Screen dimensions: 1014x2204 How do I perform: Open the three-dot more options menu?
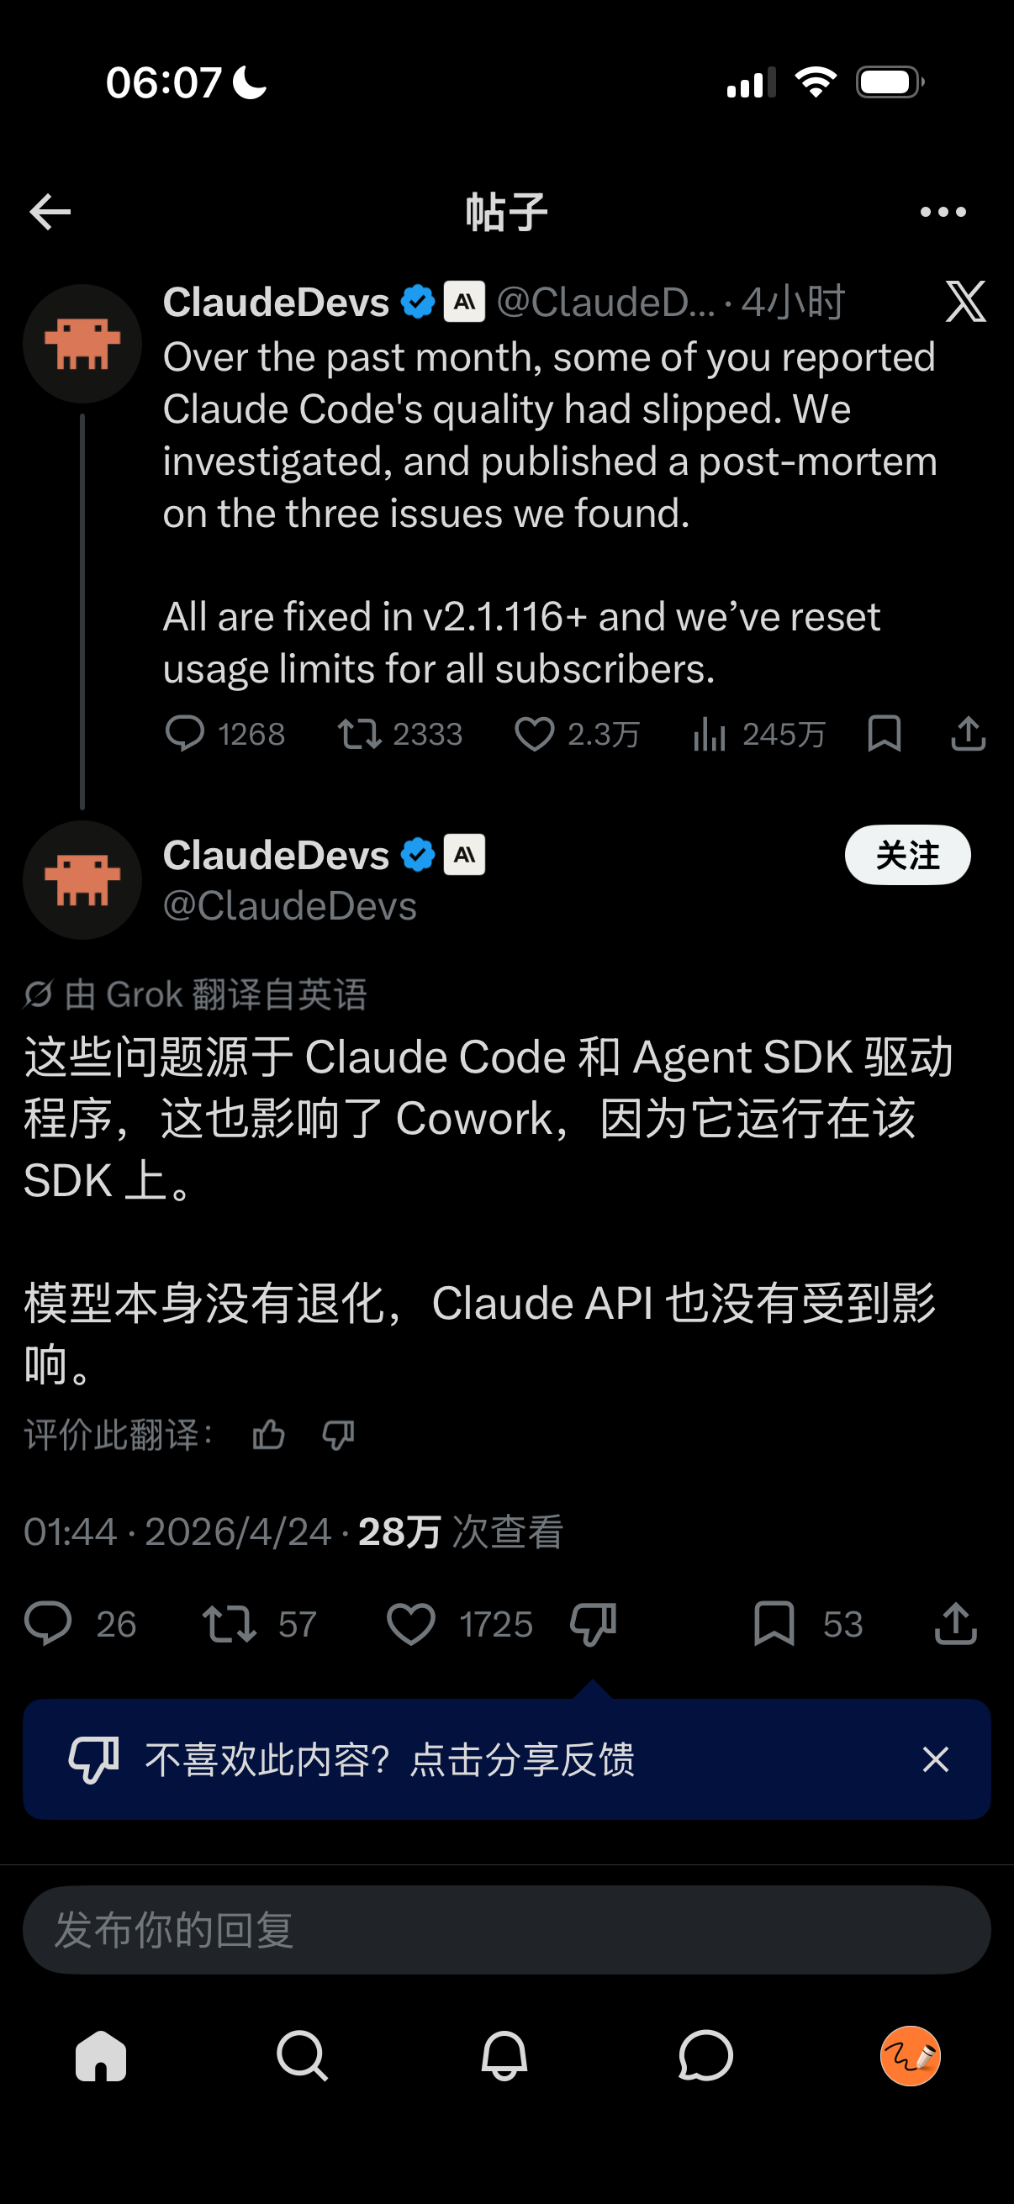[943, 212]
